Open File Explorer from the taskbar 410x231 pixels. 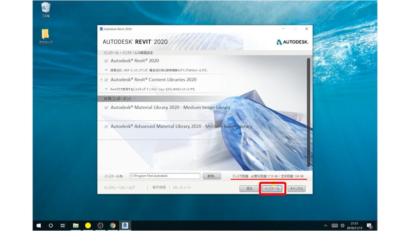(x=75, y=225)
